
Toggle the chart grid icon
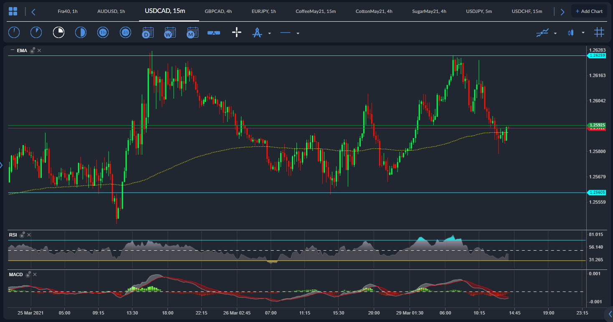[599, 33]
